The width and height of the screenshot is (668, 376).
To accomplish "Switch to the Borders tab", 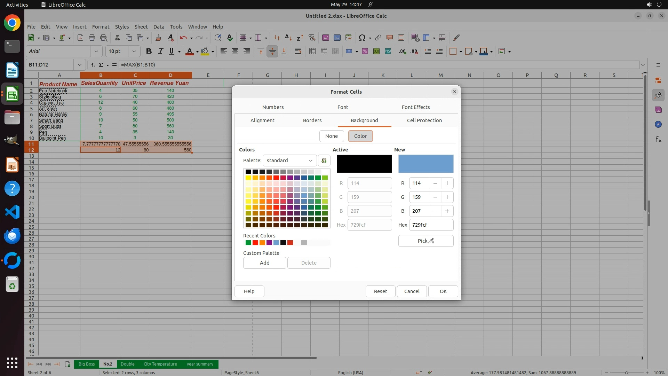I will pyautogui.click(x=312, y=120).
